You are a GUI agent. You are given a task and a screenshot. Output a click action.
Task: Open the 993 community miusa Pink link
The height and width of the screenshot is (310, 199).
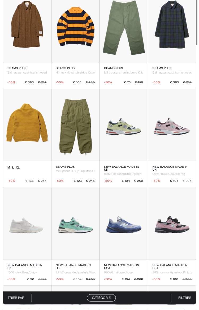172,272
